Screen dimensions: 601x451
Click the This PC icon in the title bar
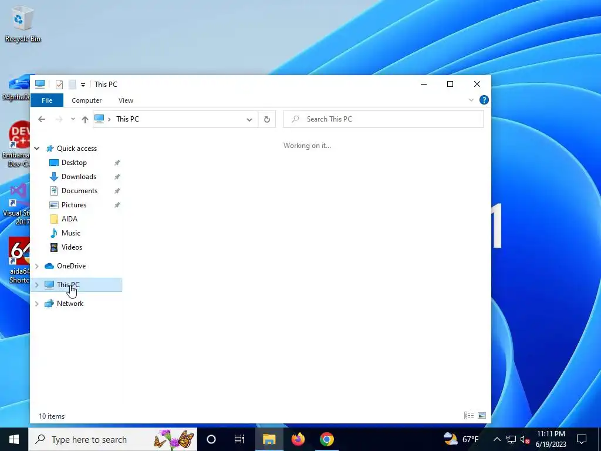(x=40, y=84)
